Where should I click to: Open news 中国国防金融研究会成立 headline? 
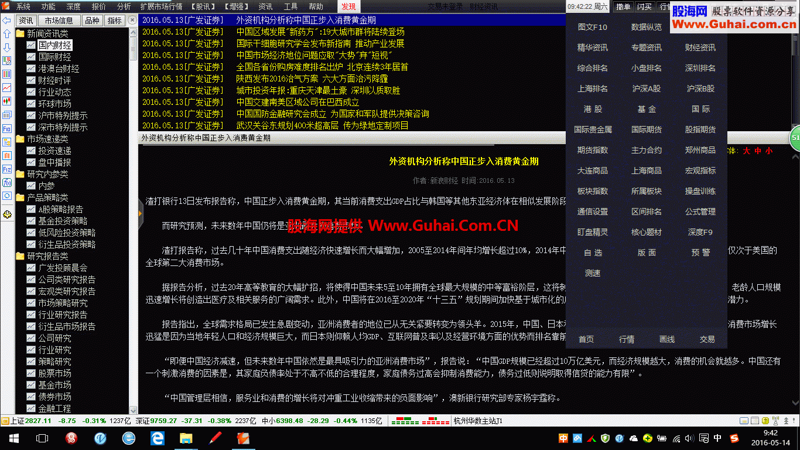pos(333,114)
